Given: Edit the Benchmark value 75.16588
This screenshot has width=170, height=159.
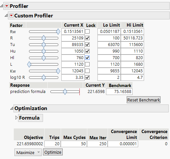Looking at the screenshot, I should tap(119, 92).
